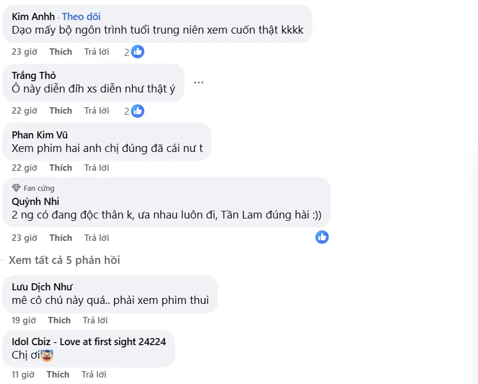Toggle Thích on Kim Anhh's comment
Screen dimensions: 478x384
[x=61, y=52]
